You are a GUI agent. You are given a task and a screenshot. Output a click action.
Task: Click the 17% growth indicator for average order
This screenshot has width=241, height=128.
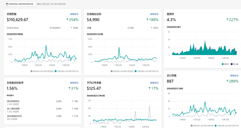pyautogui.click(x=153, y=88)
